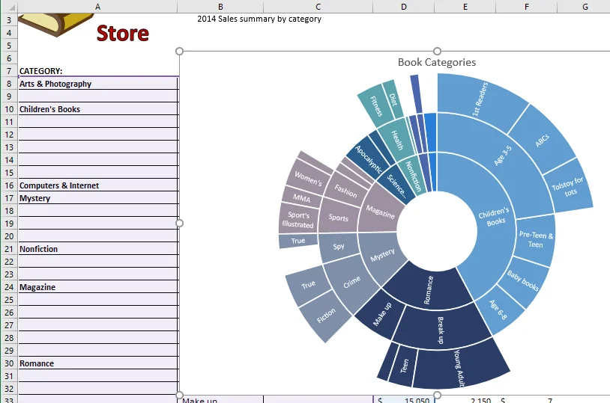Select the Fiction chart segment
Viewport: 610px width, 403px height.
(326, 316)
